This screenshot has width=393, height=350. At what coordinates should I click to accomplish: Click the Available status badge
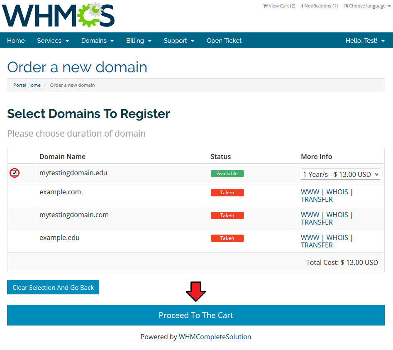click(x=227, y=174)
